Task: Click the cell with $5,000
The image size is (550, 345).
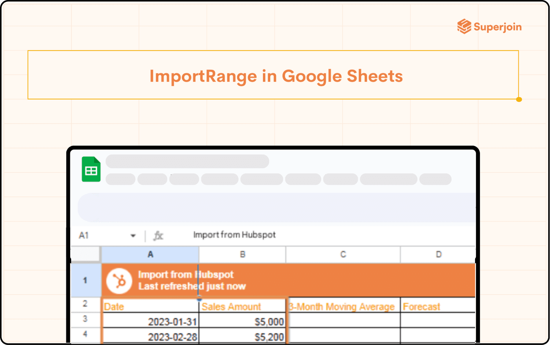Action: tap(243, 320)
